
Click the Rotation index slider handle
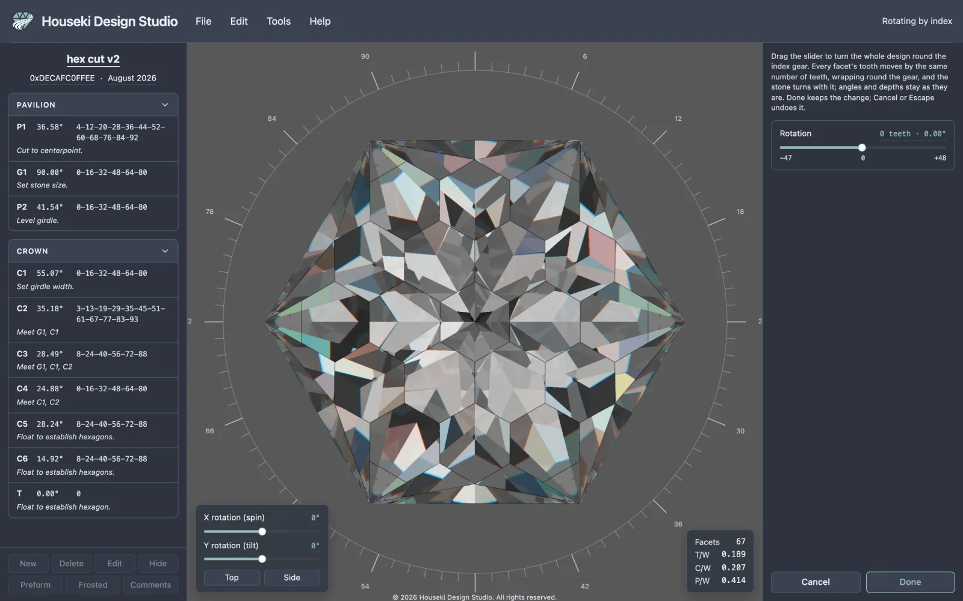point(862,147)
